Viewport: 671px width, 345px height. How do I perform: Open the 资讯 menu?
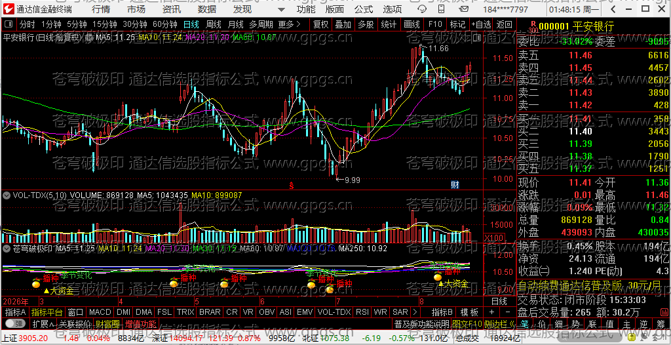click(x=172, y=9)
